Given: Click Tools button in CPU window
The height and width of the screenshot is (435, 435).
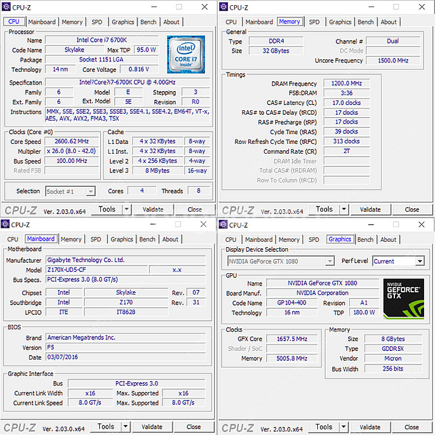Looking at the screenshot, I should (107, 209).
